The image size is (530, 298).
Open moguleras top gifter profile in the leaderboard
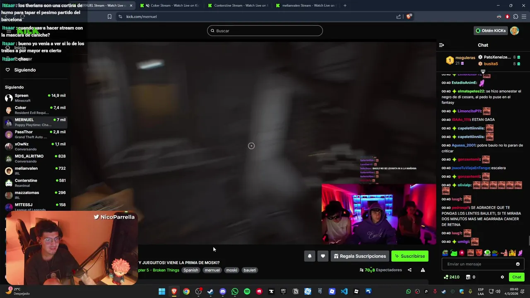pos(460,60)
